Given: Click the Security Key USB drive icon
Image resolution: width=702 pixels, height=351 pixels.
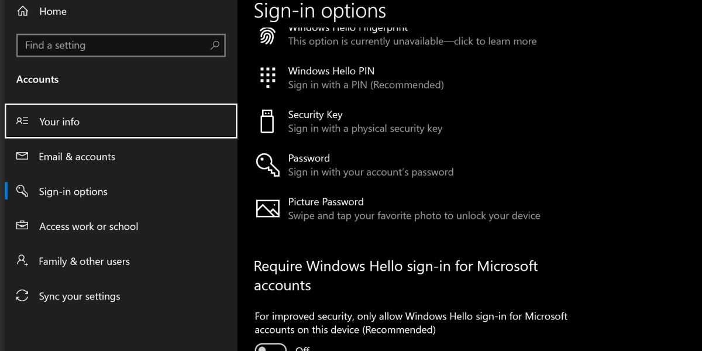Looking at the screenshot, I should coord(267,121).
